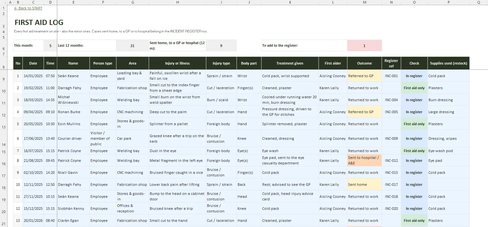This screenshot has height=227, width=488.
Task: Click the date cell 14/01/2025
Action: pos(33,76)
